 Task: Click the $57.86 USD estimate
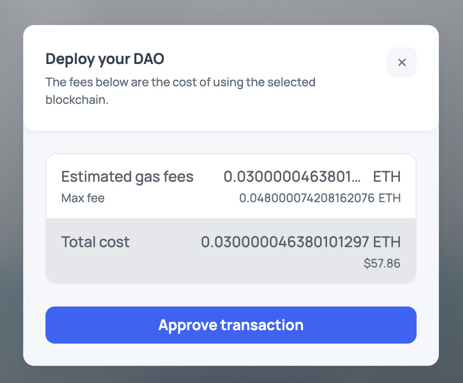pos(382,264)
